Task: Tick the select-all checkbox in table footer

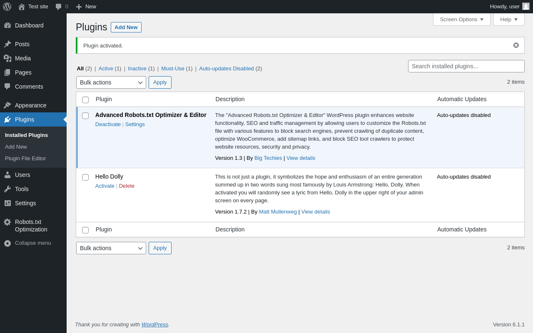Action: click(x=85, y=230)
